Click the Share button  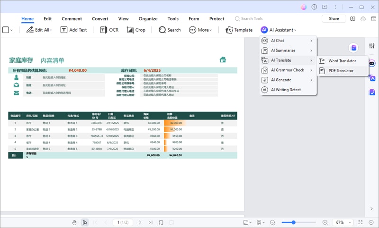pyautogui.click(x=334, y=18)
